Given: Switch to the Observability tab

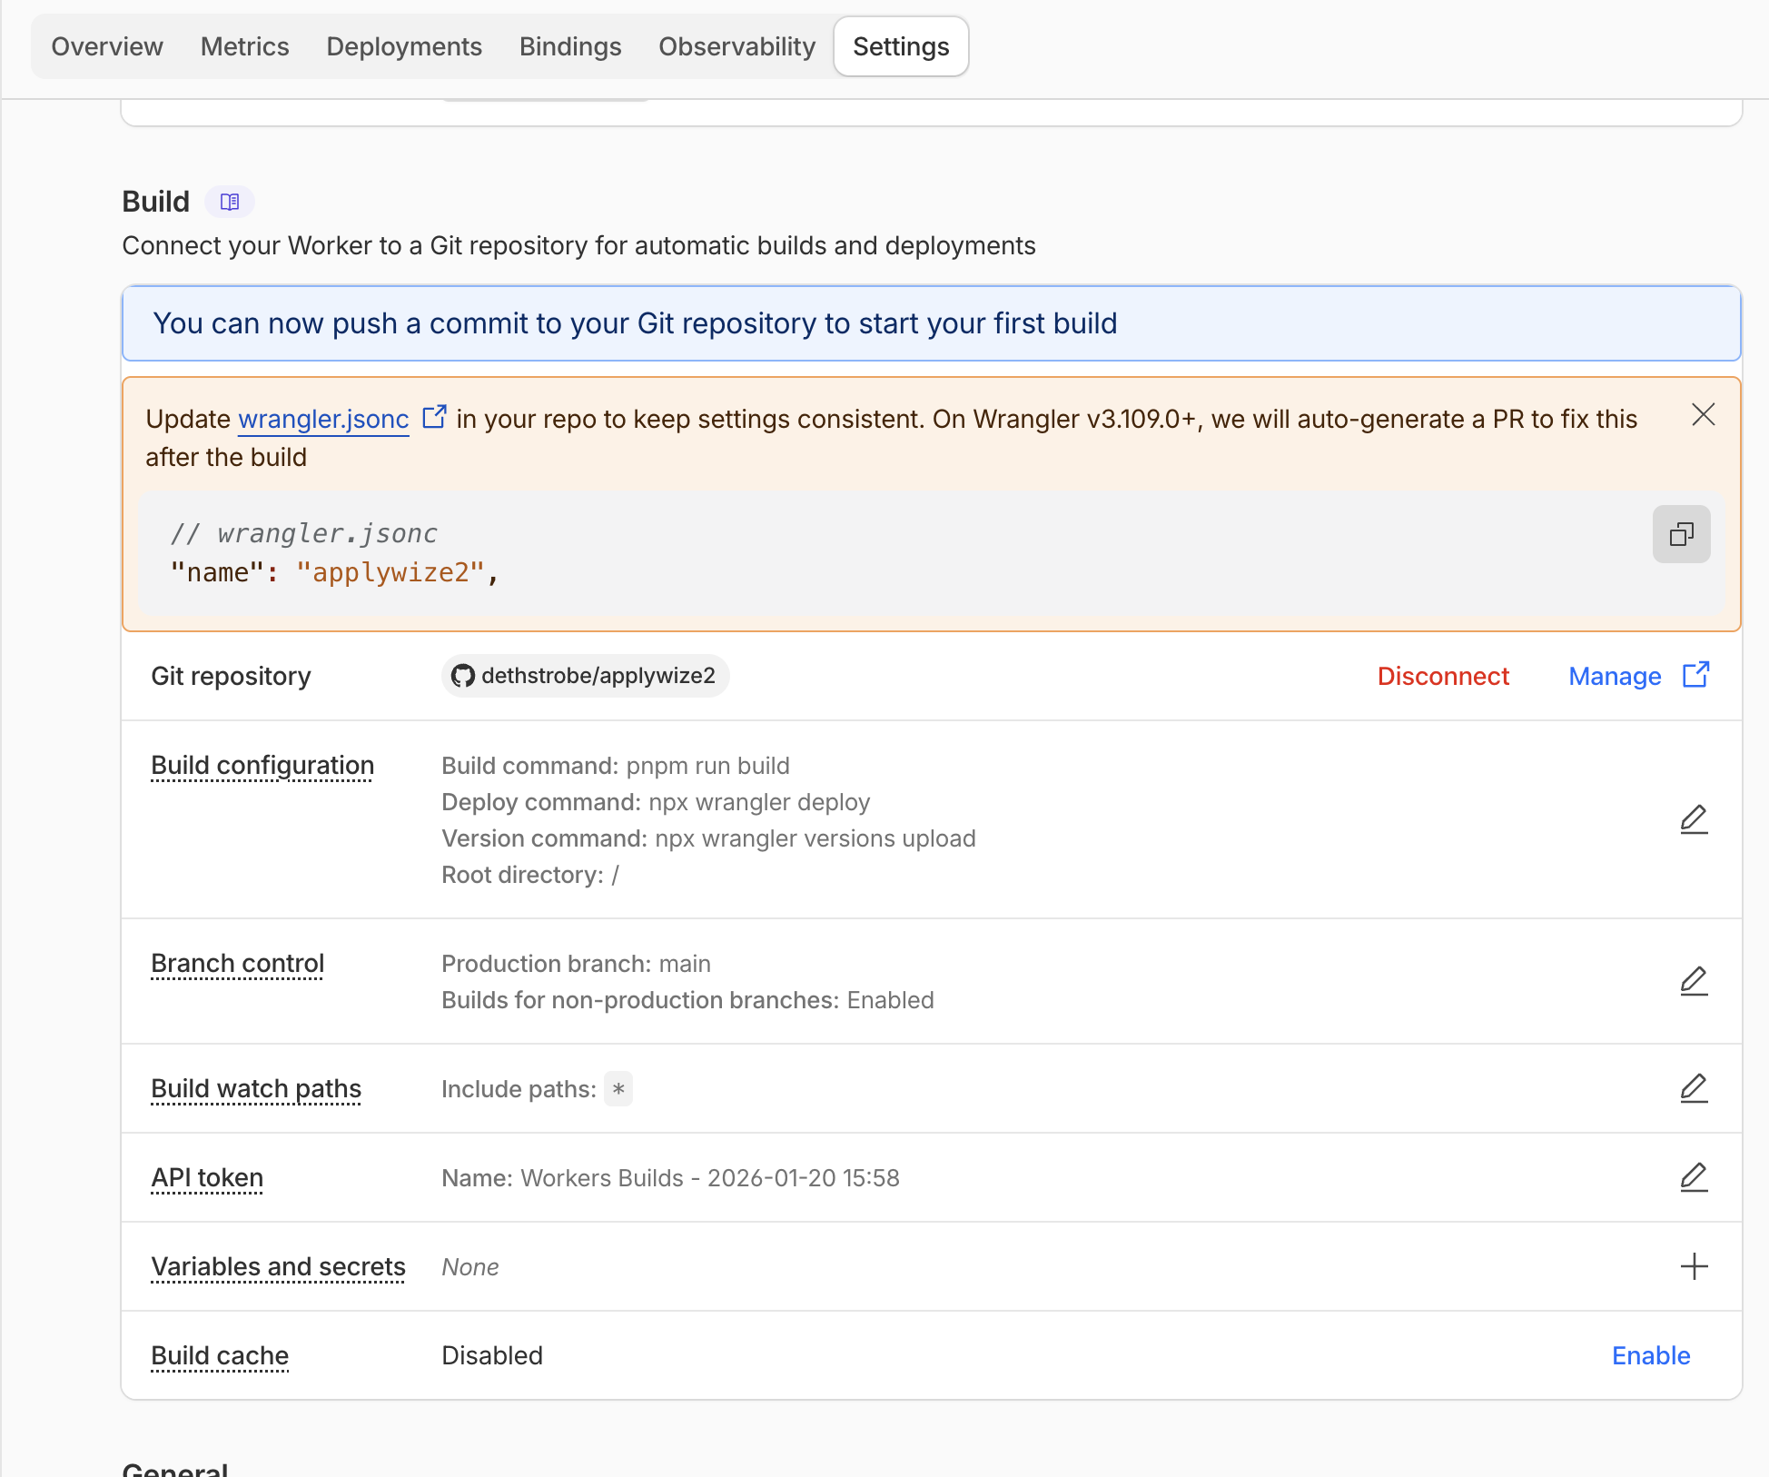Looking at the screenshot, I should coord(736,46).
